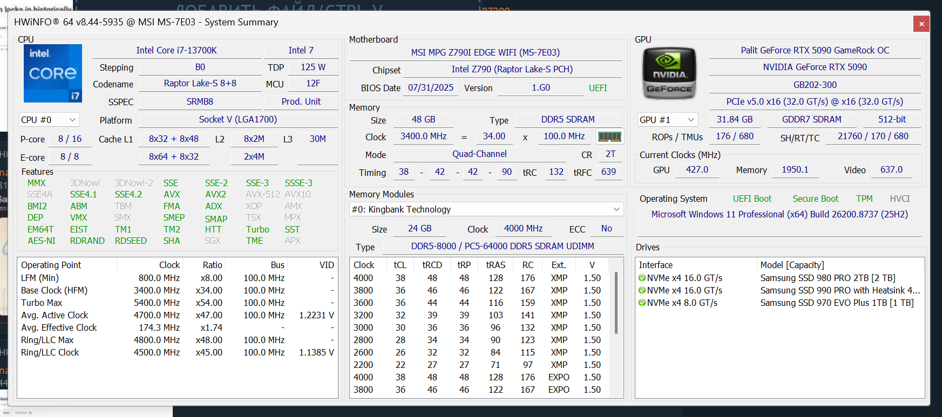
Task: Click the Avg. Effective Clock row
Action: (x=177, y=328)
